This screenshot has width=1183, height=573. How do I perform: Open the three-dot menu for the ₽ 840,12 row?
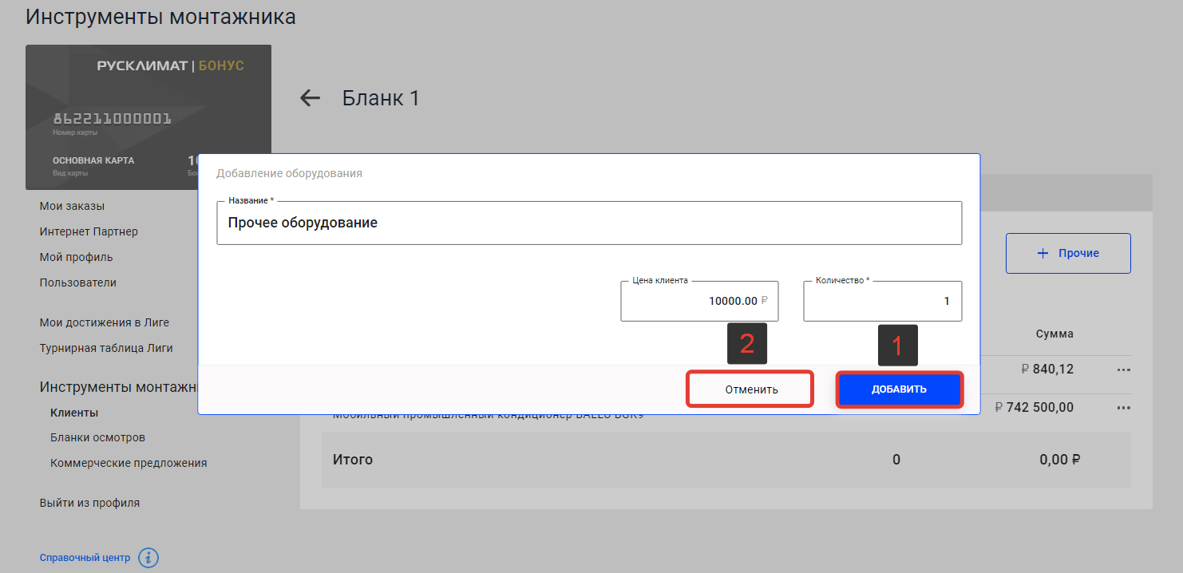1124,369
